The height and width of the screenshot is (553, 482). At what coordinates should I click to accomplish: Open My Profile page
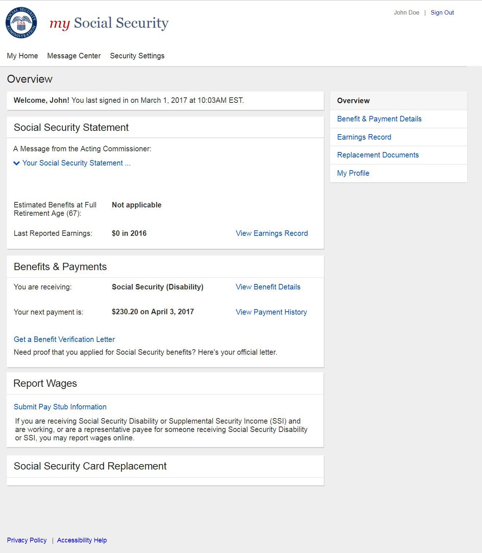point(353,173)
